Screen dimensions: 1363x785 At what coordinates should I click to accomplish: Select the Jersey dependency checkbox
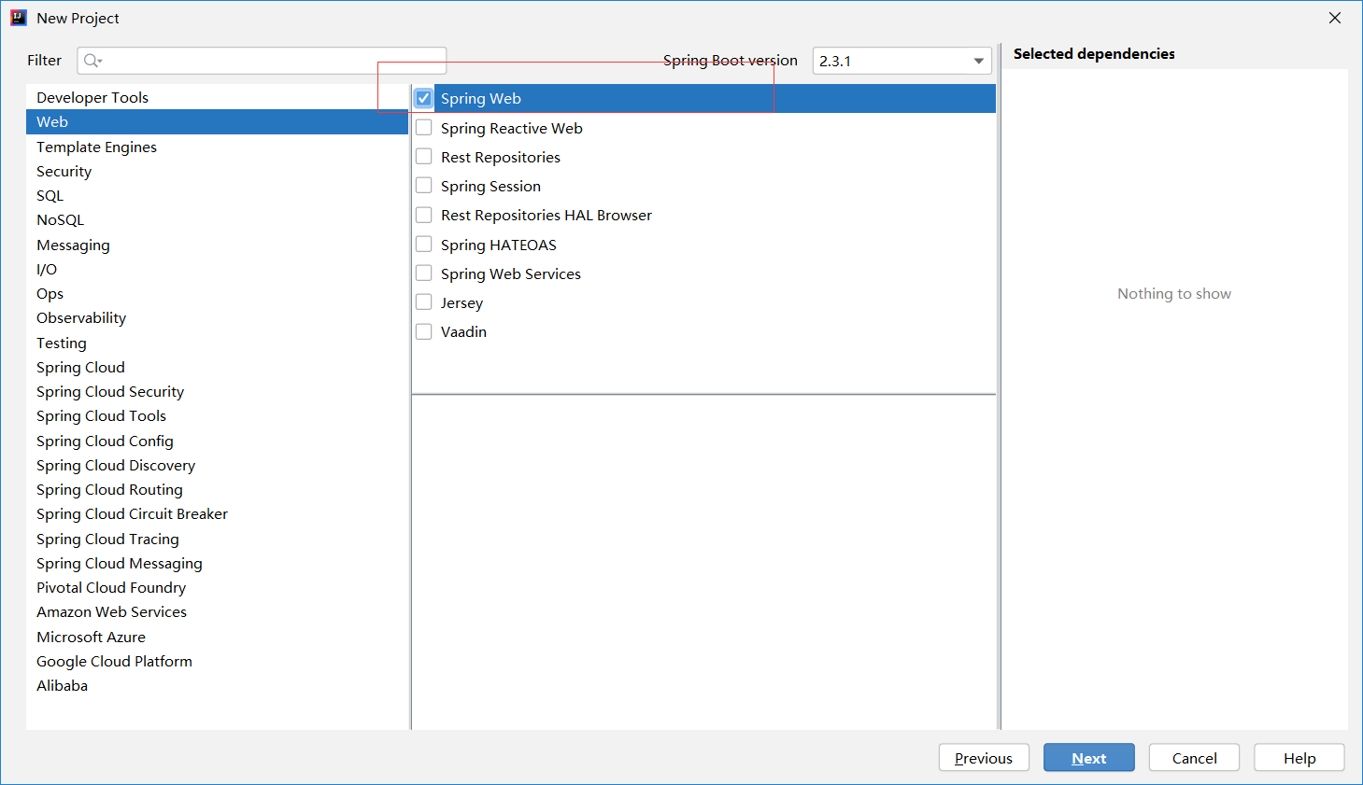click(x=424, y=302)
